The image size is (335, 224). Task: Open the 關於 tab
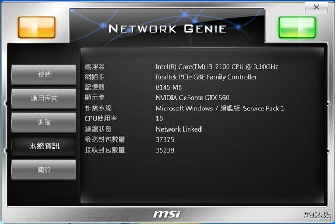click(x=44, y=170)
